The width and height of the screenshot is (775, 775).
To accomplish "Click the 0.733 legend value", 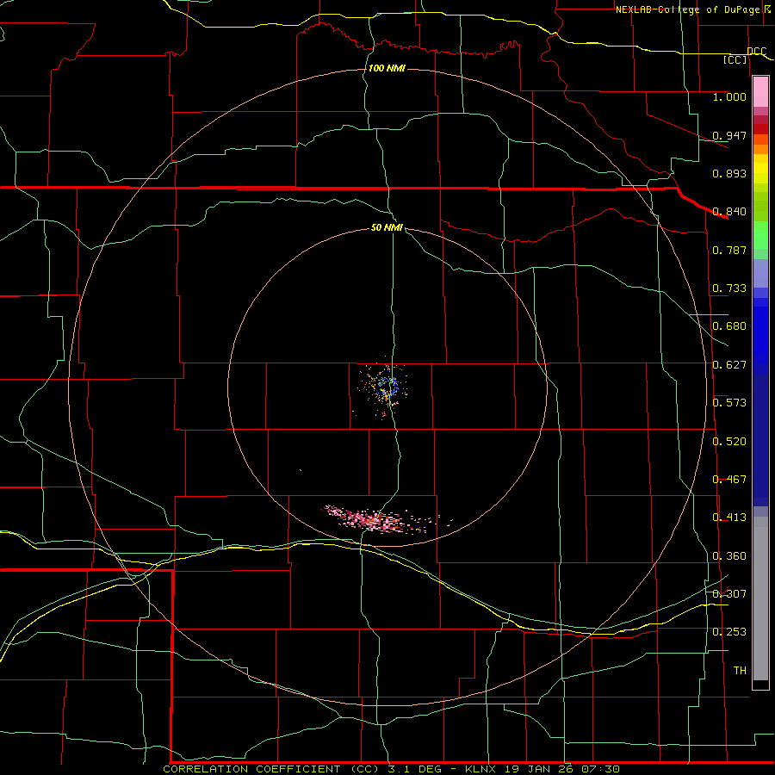I will click(729, 288).
